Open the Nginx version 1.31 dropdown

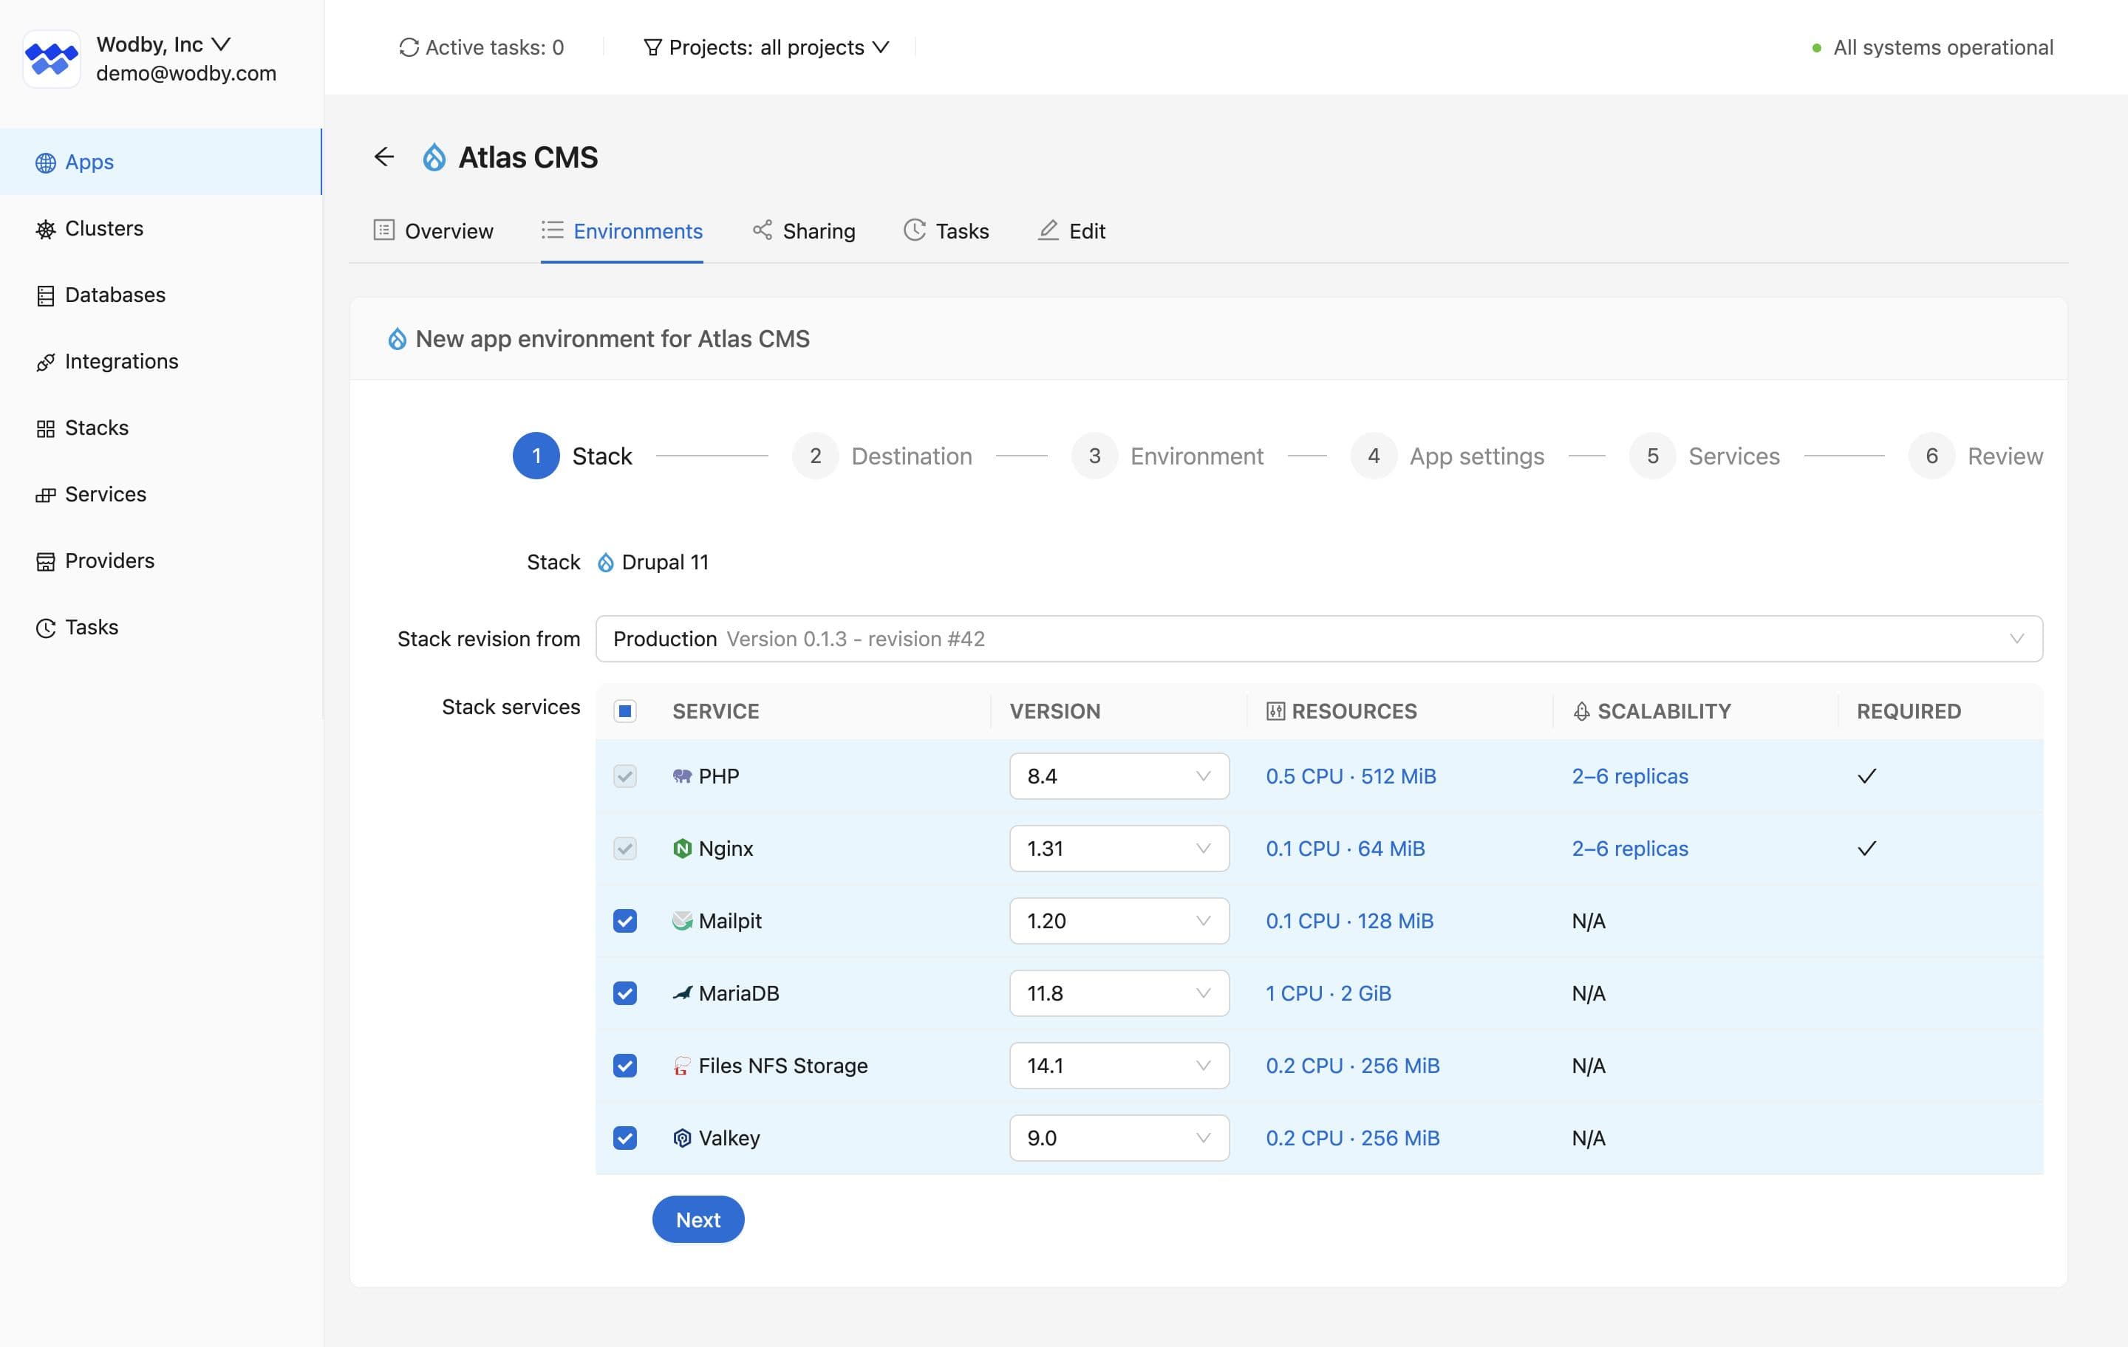pos(1119,848)
